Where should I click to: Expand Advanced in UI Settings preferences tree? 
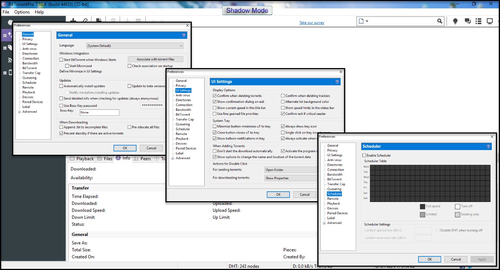coord(173,158)
